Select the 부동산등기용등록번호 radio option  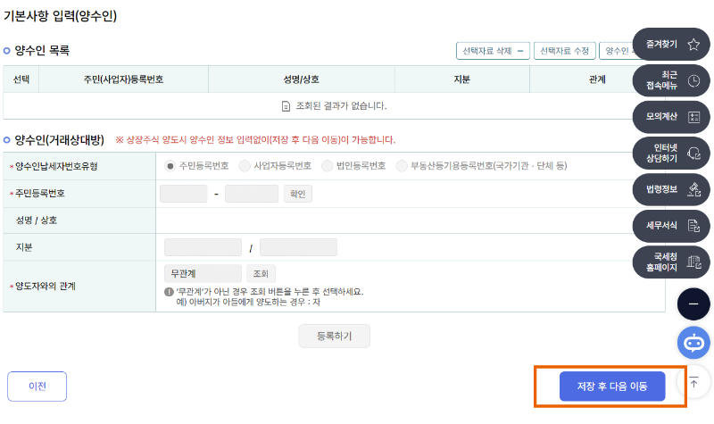(401, 166)
